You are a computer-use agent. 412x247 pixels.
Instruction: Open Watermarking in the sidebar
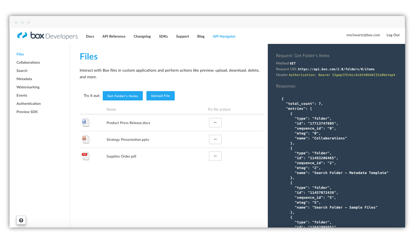28,87
